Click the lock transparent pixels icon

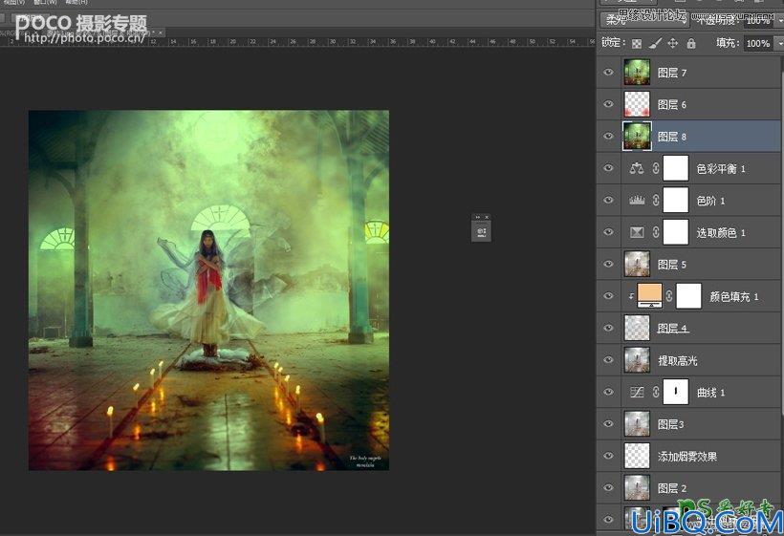coord(637,43)
